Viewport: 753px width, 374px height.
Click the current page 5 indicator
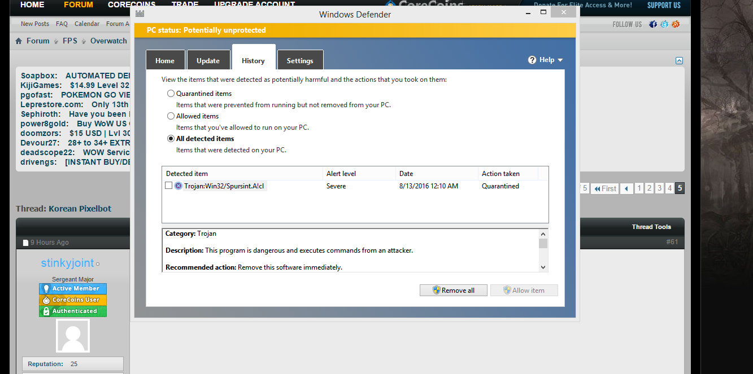680,188
